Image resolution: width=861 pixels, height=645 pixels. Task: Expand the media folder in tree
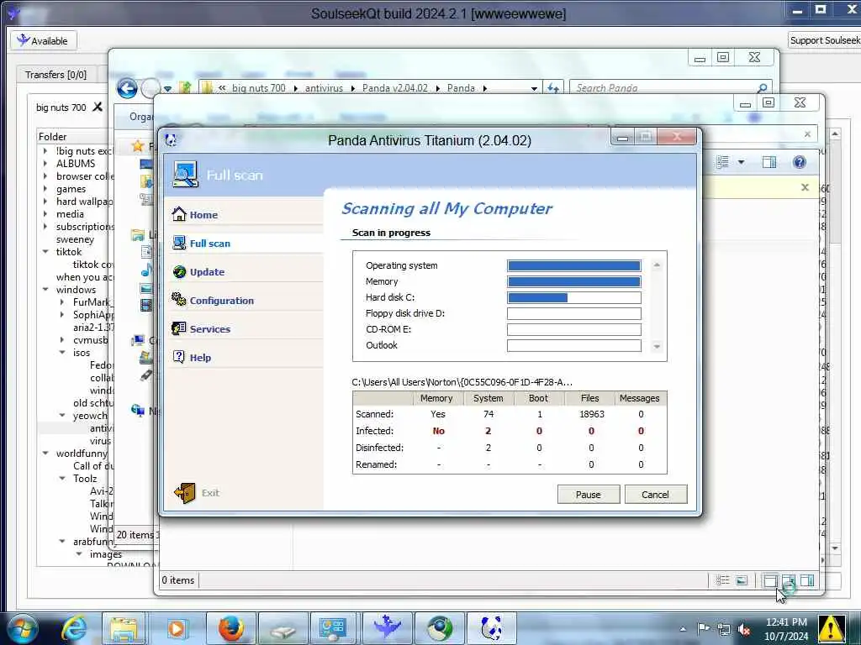tap(45, 214)
